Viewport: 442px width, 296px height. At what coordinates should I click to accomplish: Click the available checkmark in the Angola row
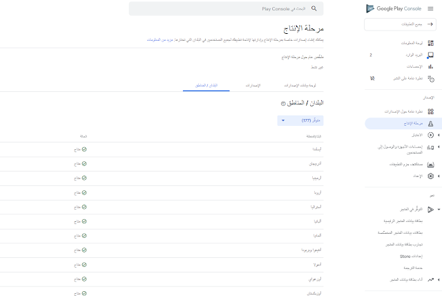click(84, 265)
